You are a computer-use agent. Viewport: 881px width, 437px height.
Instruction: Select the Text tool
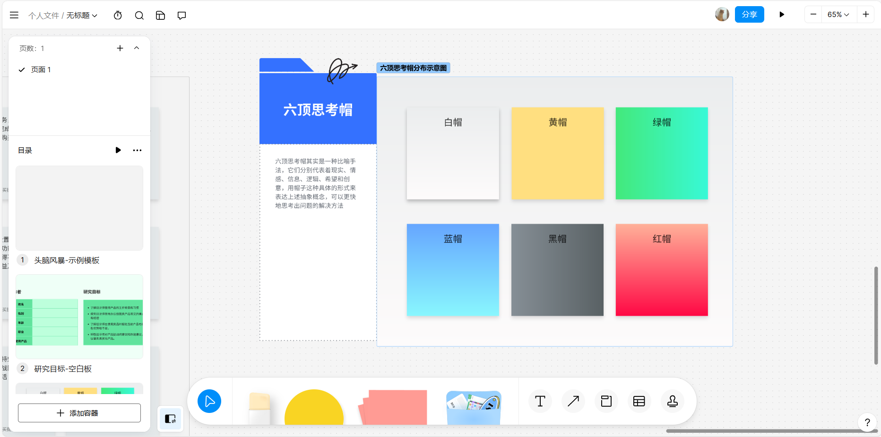coord(540,401)
